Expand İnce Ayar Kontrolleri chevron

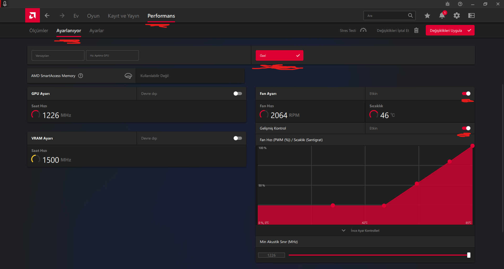click(344, 230)
